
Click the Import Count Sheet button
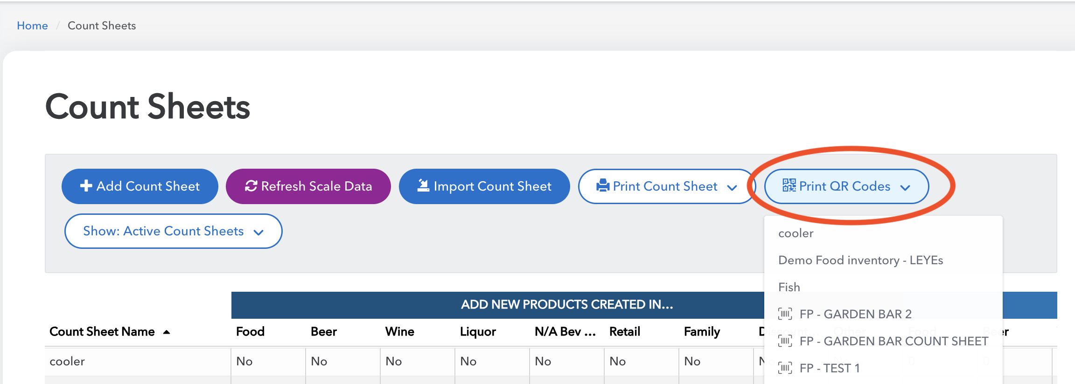[x=484, y=186]
